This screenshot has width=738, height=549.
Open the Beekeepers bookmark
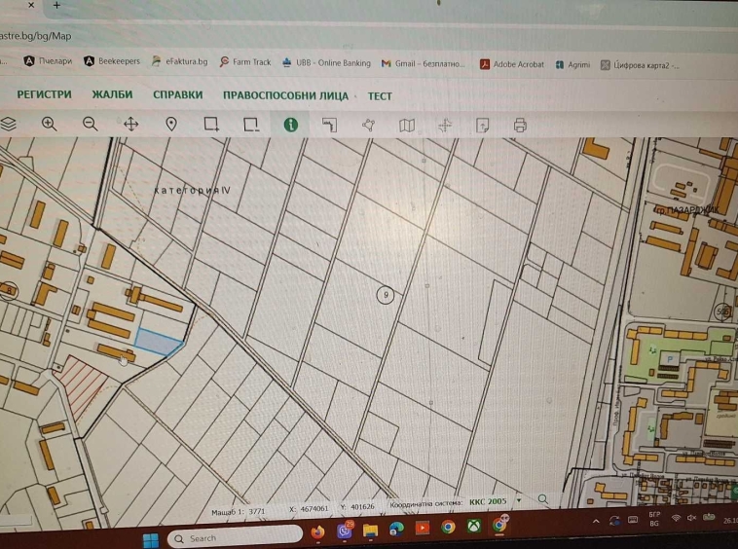pyautogui.click(x=112, y=61)
